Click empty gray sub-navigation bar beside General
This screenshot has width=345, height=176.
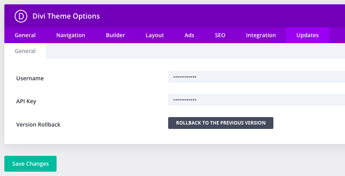[195, 51]
